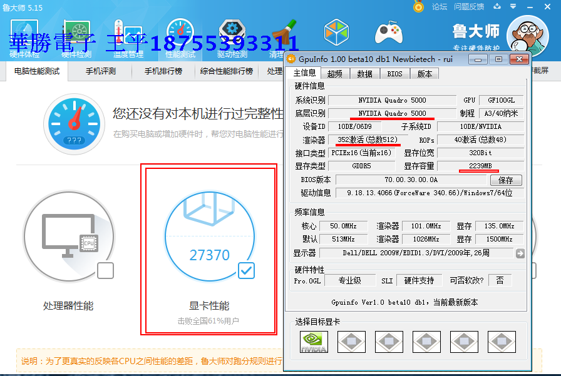
Task: Switch to the 手机评测 tab
Action: [x=101, y=71]
